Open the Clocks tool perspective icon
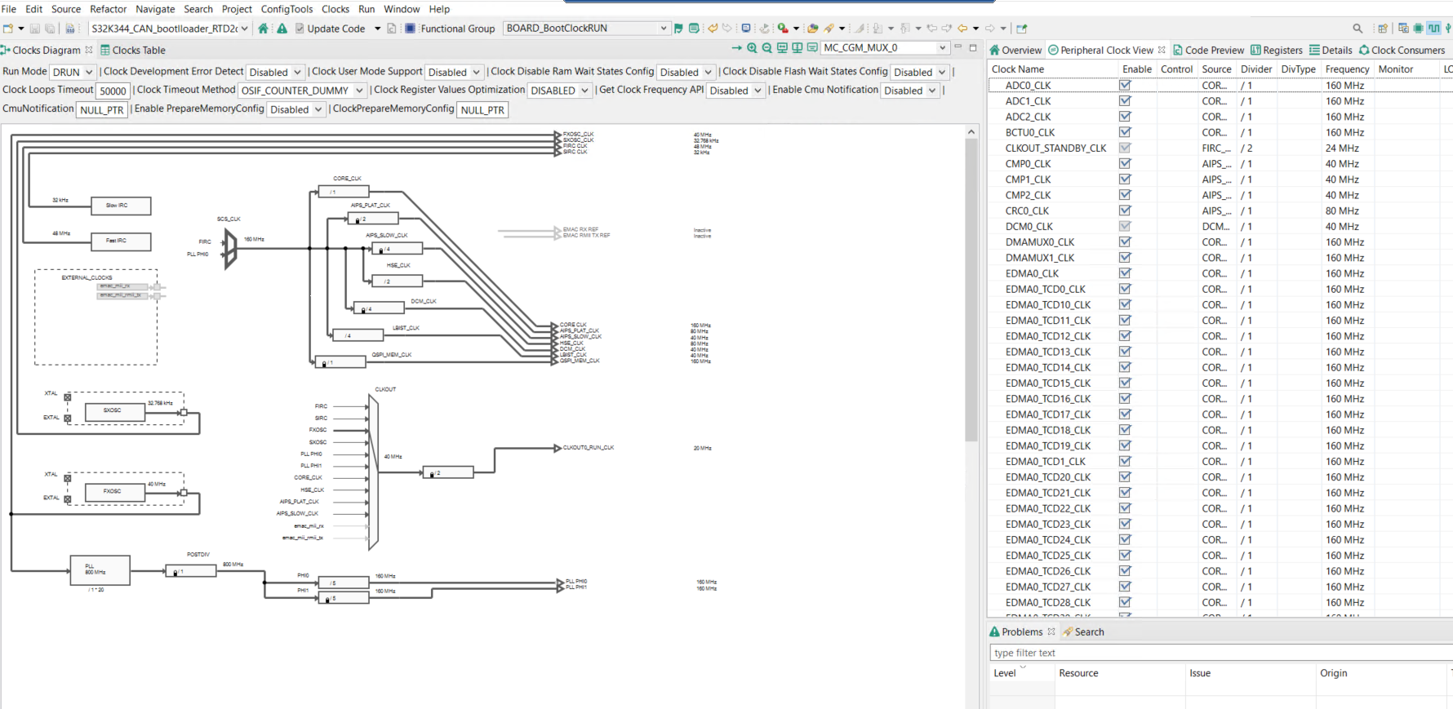This screenshot has height=709, width=1453. coord(1433,29)
